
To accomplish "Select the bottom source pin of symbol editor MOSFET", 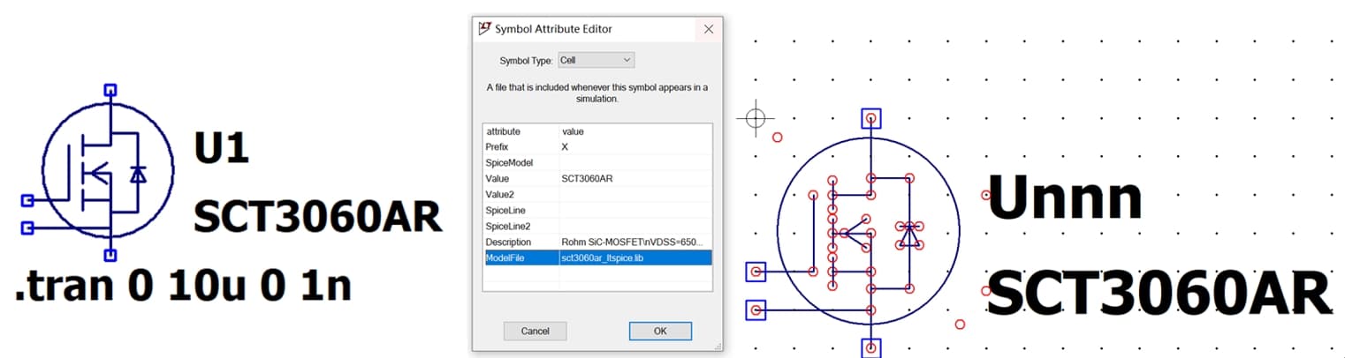I will (x=871, y=348).
